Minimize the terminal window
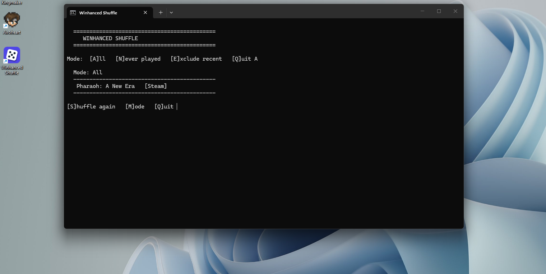 coord(422,11)
